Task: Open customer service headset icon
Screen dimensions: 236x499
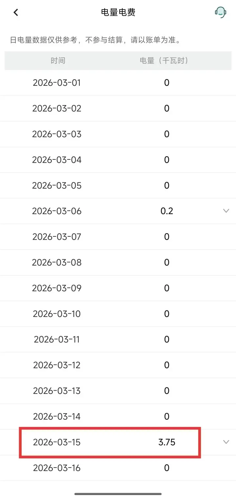Action: tap(220, 12)
